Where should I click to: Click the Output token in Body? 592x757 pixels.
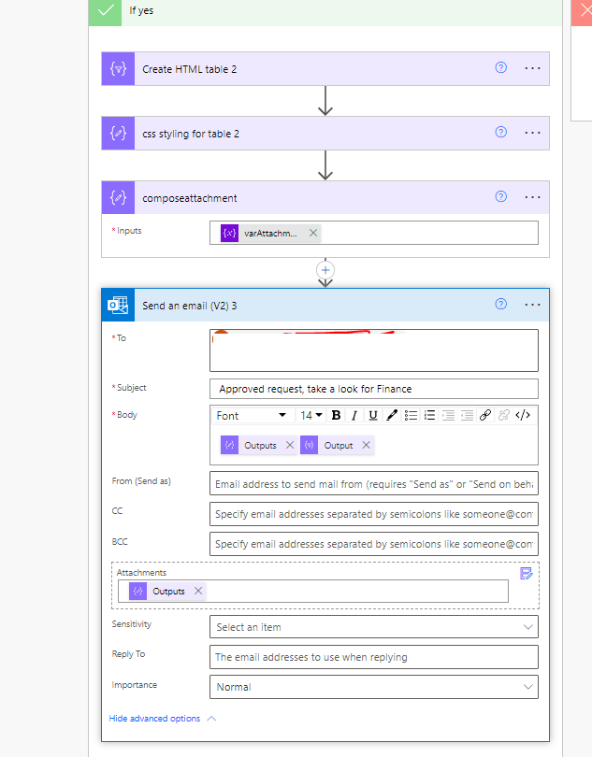(338, 445)
